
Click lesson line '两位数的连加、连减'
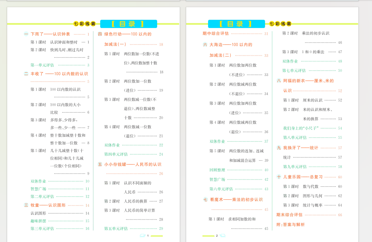246,151
